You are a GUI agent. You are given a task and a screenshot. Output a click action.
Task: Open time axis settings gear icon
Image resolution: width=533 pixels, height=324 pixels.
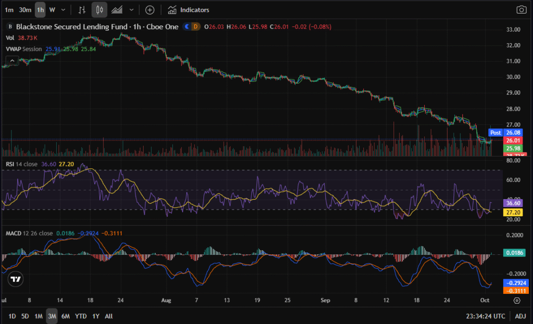pos(516,301)
